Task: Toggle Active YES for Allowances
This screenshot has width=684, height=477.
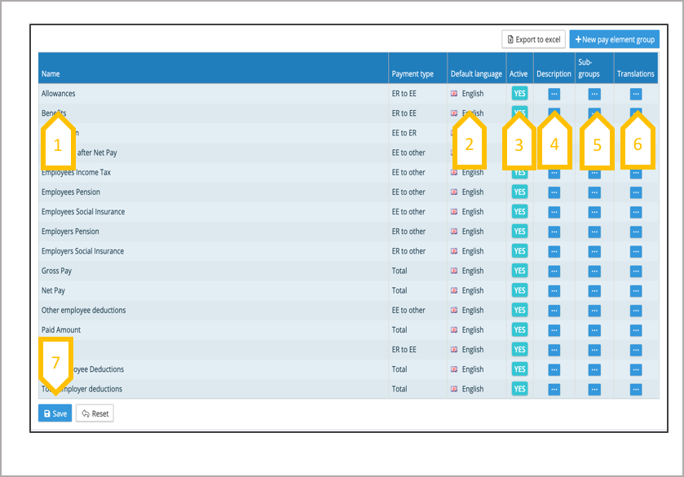Action: [x=519, y=94]
